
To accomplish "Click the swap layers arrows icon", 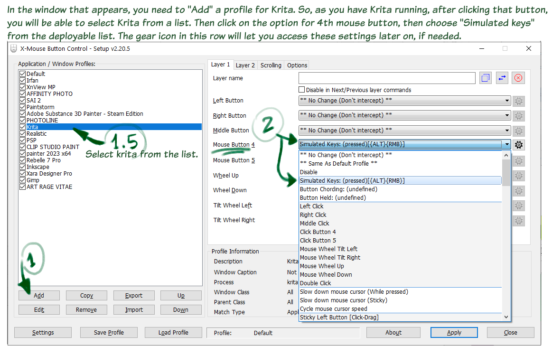I will 502,78.
